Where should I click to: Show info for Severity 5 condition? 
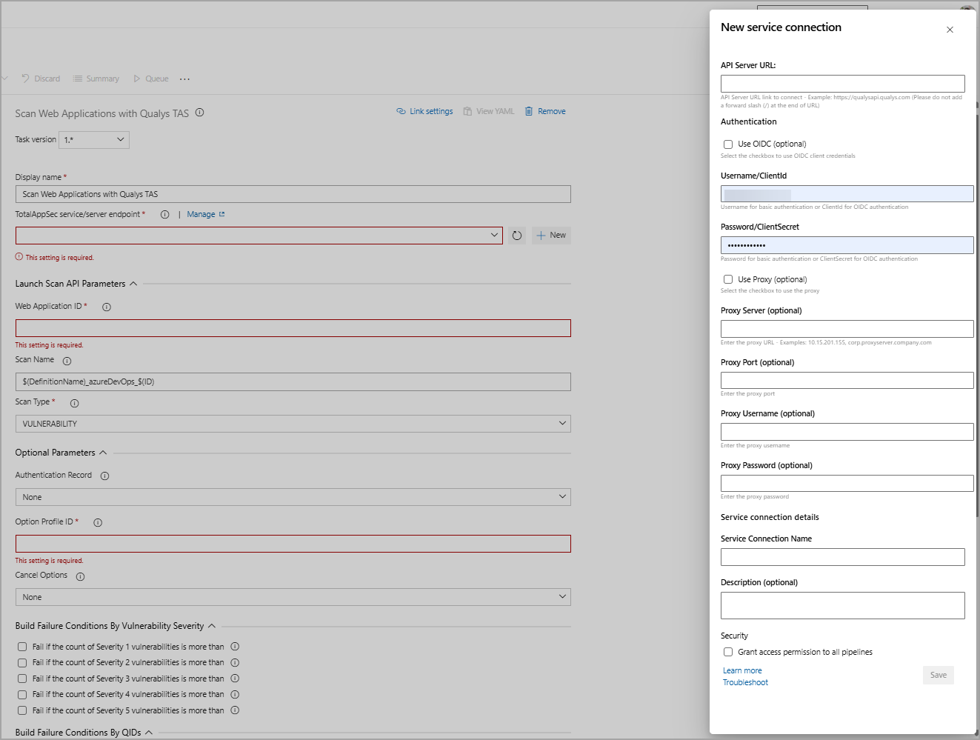coord(235,710)
